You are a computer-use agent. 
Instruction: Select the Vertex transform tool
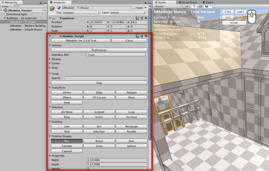(67, 93)
